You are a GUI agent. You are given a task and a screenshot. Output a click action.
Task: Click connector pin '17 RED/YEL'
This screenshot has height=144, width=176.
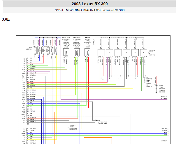[31, 92]
